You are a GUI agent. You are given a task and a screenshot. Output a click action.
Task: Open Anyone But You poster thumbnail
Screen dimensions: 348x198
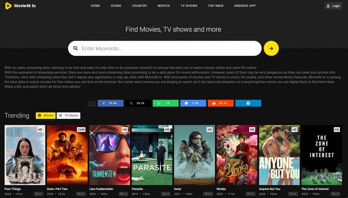coord(280,155)
